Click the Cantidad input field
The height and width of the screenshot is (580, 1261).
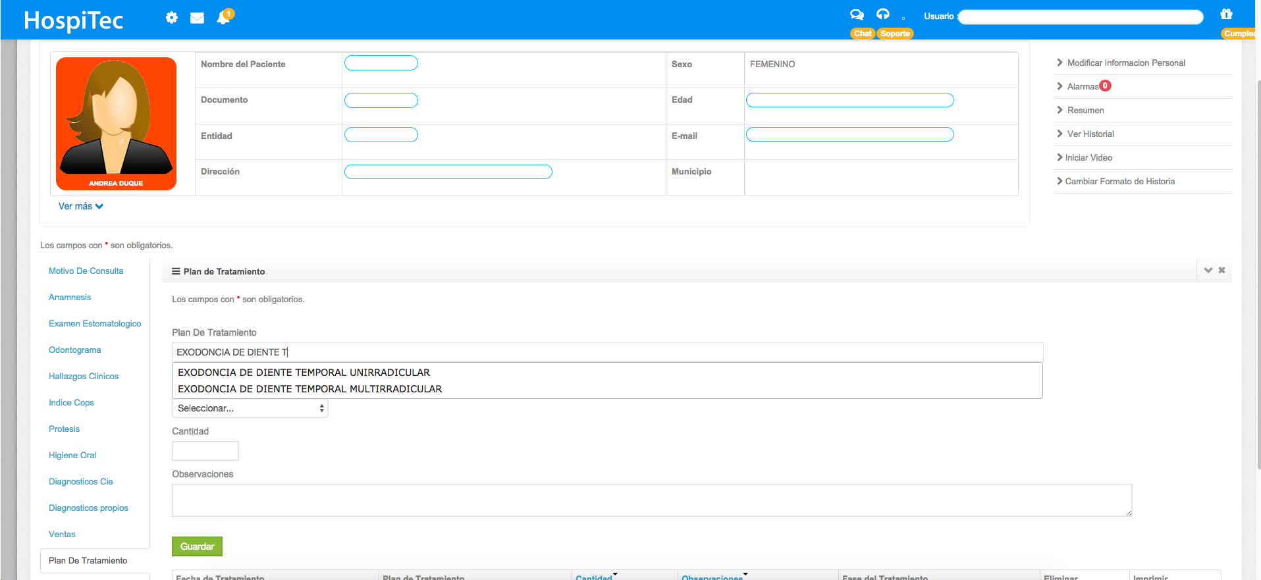[x=205, y=451]
